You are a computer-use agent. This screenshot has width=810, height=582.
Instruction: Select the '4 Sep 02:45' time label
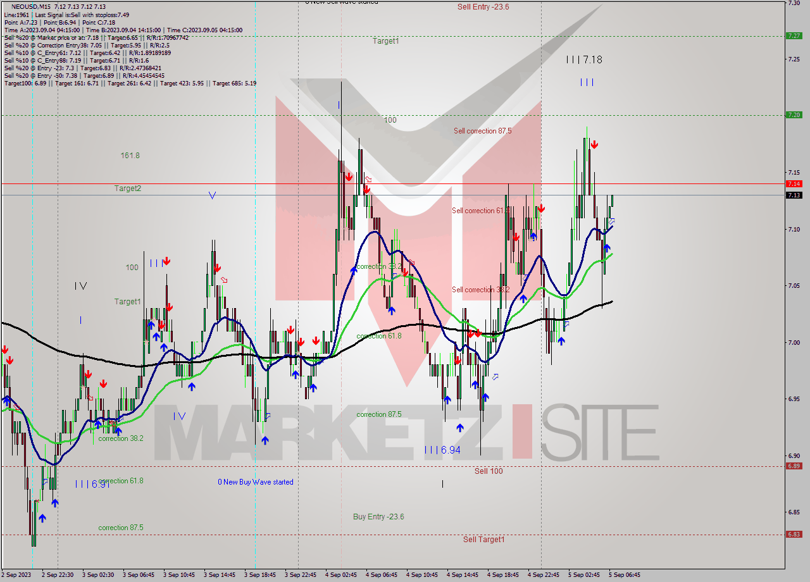(341, 575)
